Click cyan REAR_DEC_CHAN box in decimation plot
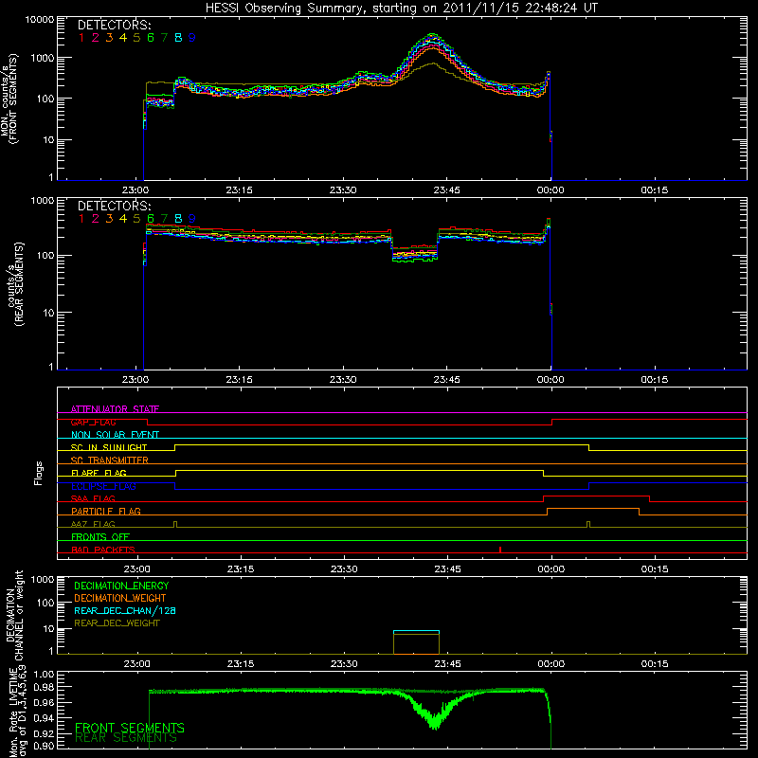 tap(416, 632)
